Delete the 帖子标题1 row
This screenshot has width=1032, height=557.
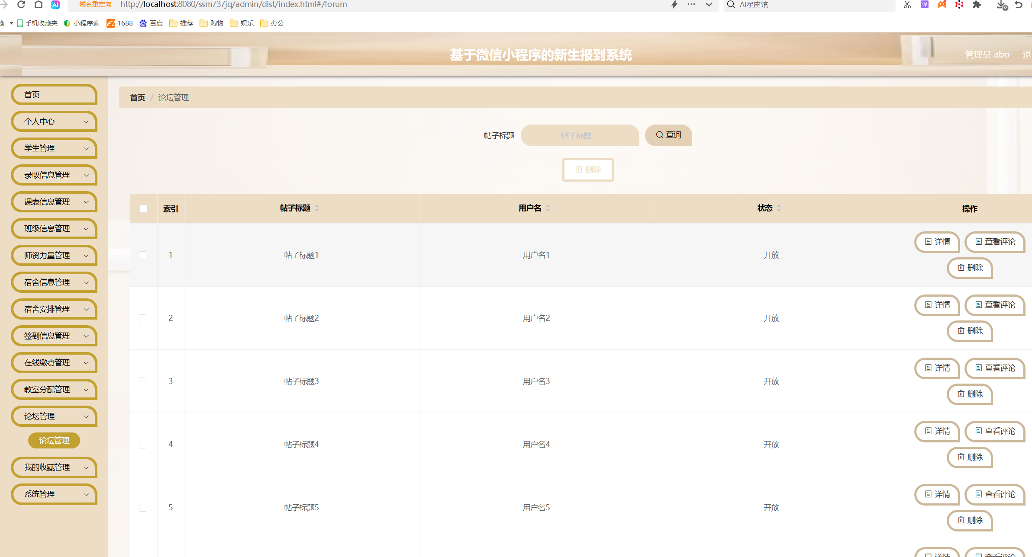tap(970, 268)
